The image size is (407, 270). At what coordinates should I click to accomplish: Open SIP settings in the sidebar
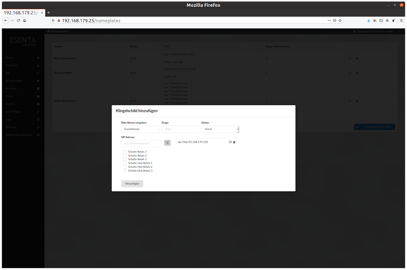pyautogui.click(x=22, y=73)
